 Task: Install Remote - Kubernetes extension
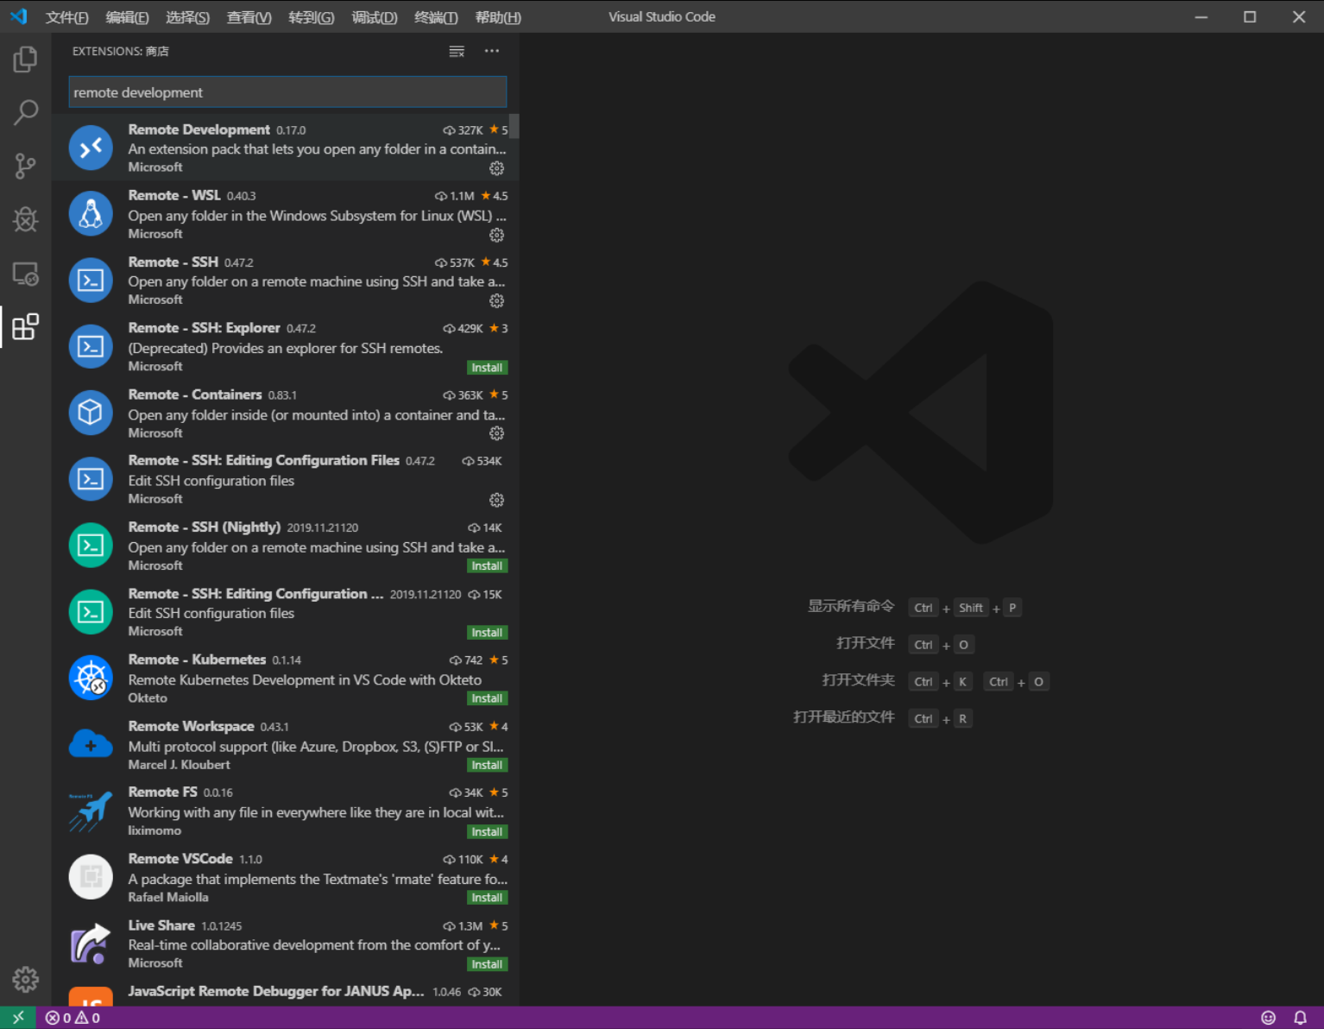[487, 698]
